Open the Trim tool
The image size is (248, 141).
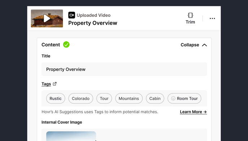tap(190, 18)
